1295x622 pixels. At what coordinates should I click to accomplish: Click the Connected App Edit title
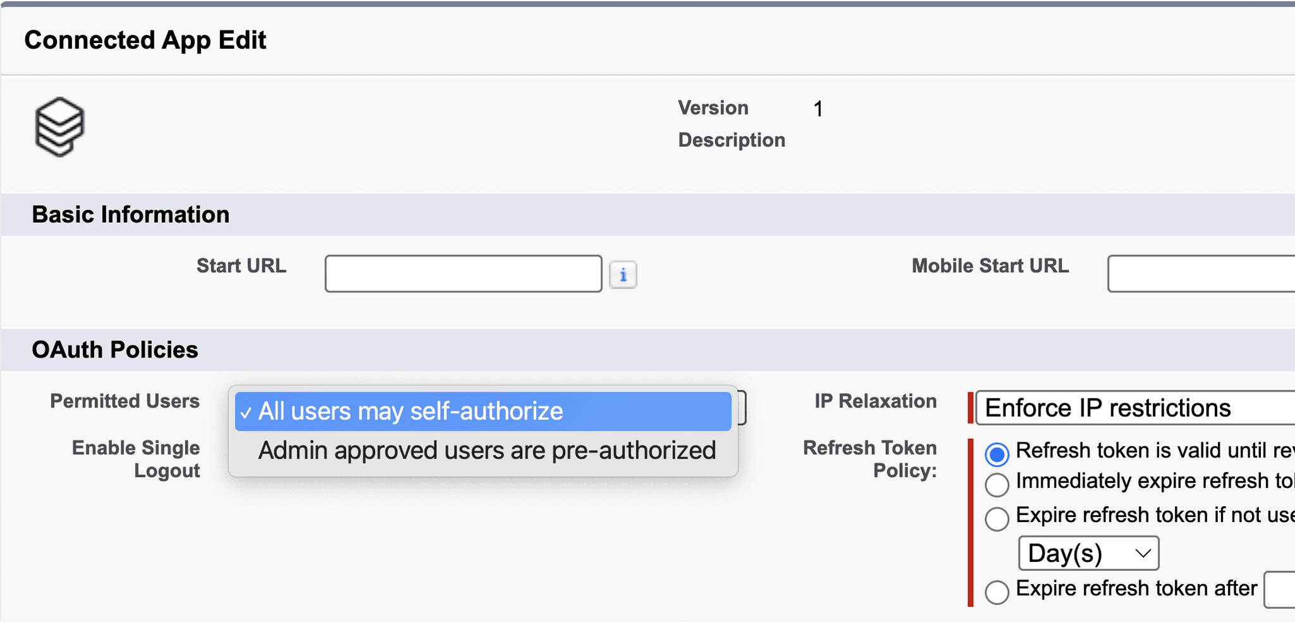click(x=145, y=40)
